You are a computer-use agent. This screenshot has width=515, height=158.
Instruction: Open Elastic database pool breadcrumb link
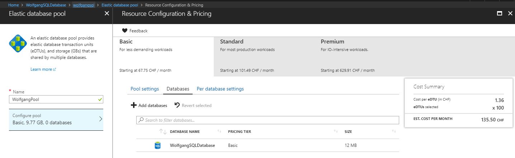click(119, 5)
